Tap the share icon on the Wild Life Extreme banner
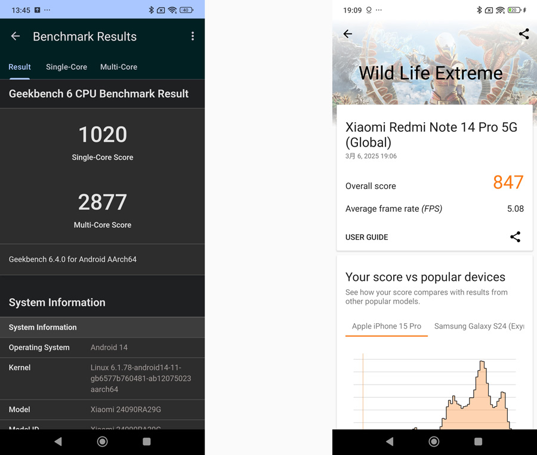Viewport: 537px width, 455px height. [524, 33]
